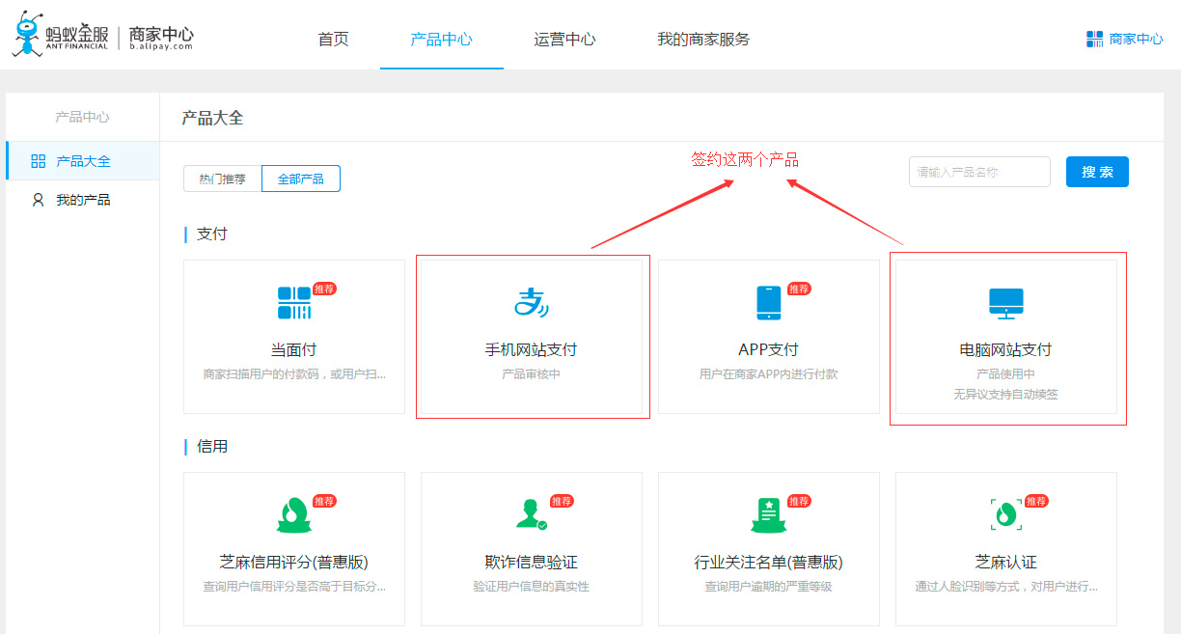Click the 电脑网站支付 monitor icon

[1006, 304]
